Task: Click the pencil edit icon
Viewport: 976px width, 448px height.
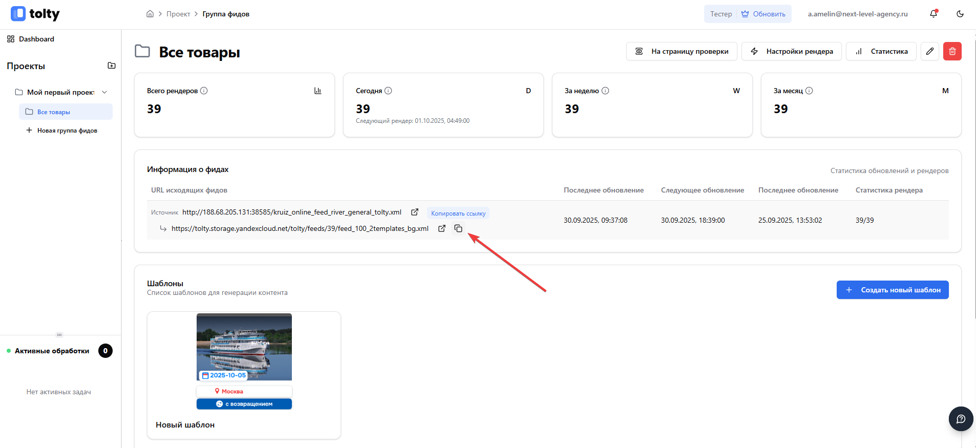Action: coord(930,51)
